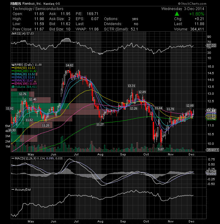Screen dimensions: 220x224
Task: Click the small icon before RSI(14) label
Action: (x=13, y=34)
